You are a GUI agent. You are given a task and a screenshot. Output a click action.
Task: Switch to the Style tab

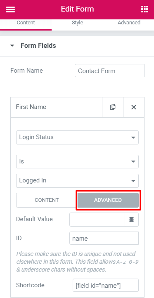point(77,23)
